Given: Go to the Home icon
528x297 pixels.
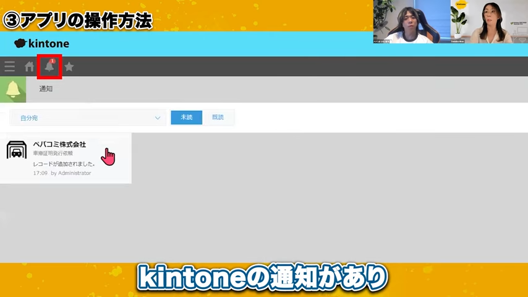Looking at the screenshot, I should [29, 66].
